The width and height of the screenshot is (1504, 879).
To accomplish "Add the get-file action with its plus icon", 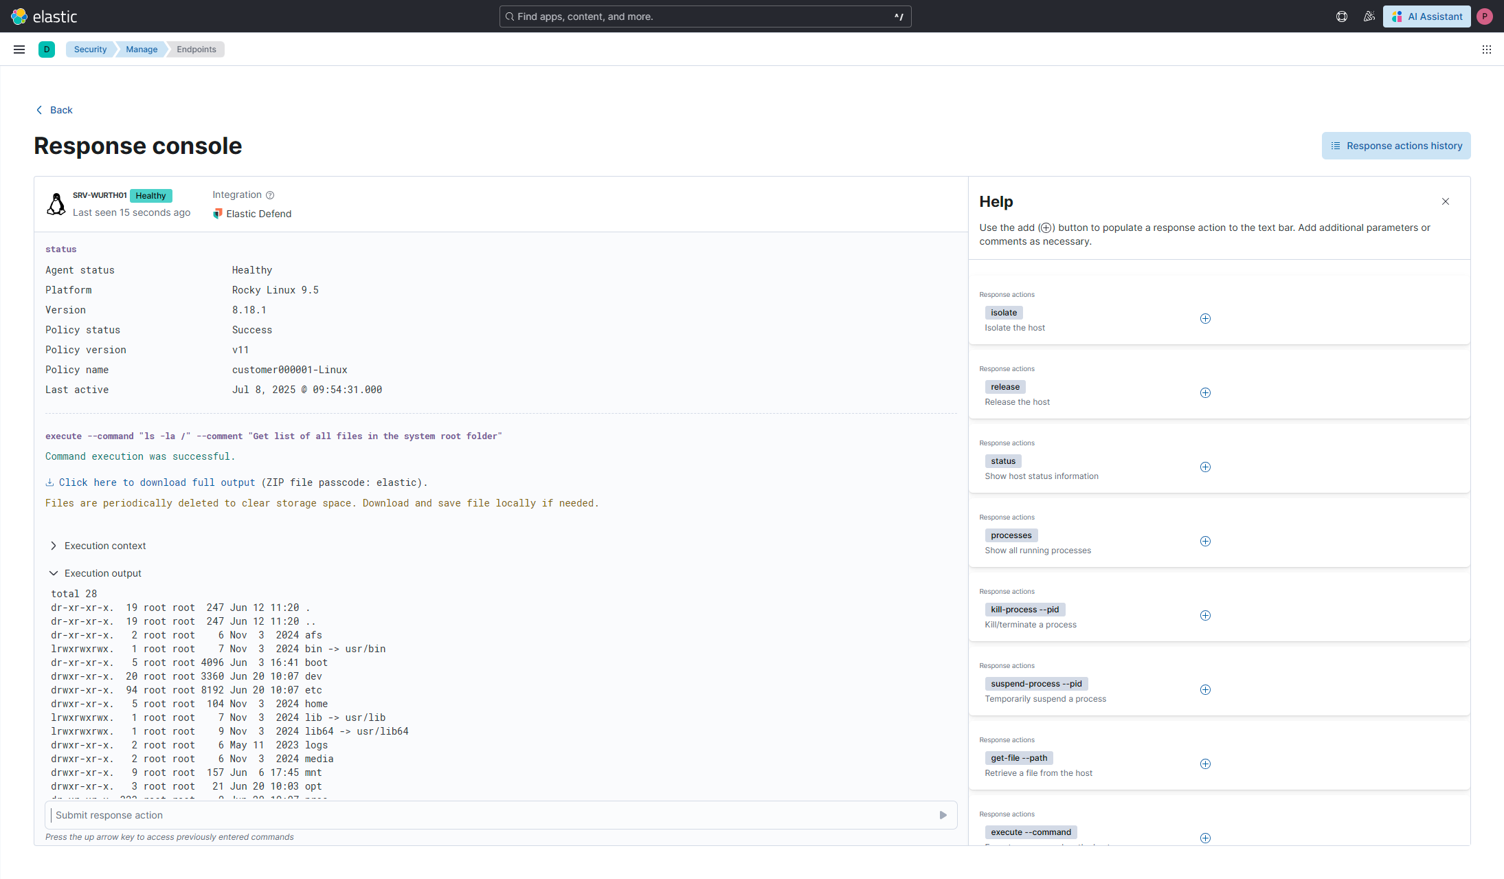I will click(x=1204, y=764).
